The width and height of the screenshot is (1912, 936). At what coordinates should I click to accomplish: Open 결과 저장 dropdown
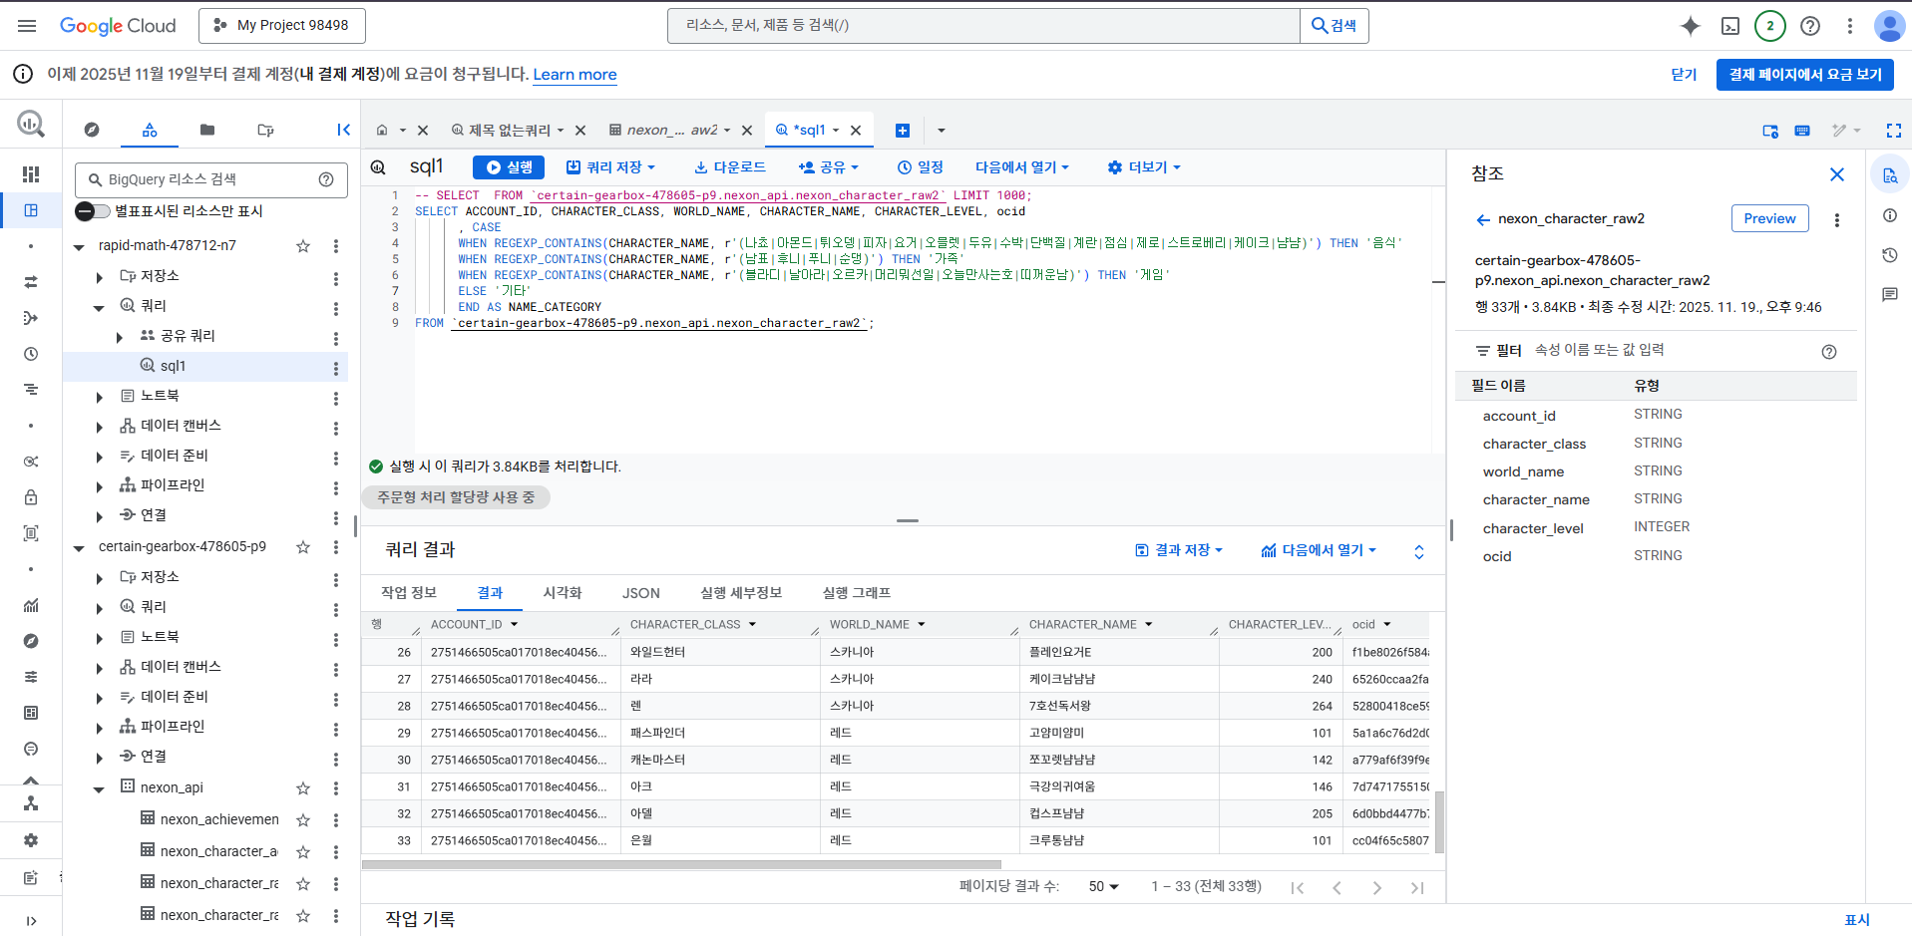coord(1180,550)
